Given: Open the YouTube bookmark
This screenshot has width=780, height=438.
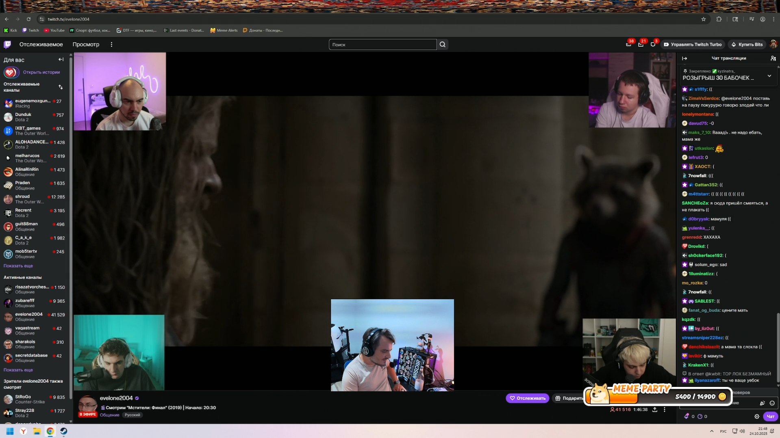Looking at the screenshot, I should tap(54, 30).
